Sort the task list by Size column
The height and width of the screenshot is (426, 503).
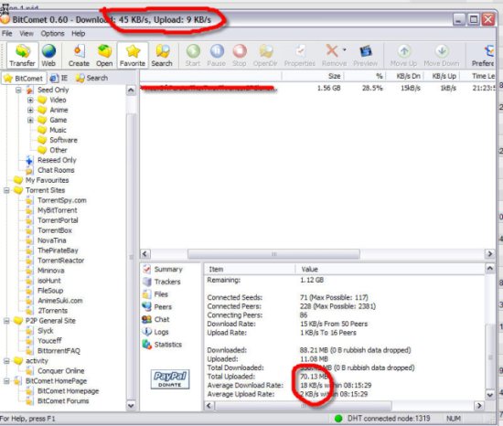coord(313,76)
